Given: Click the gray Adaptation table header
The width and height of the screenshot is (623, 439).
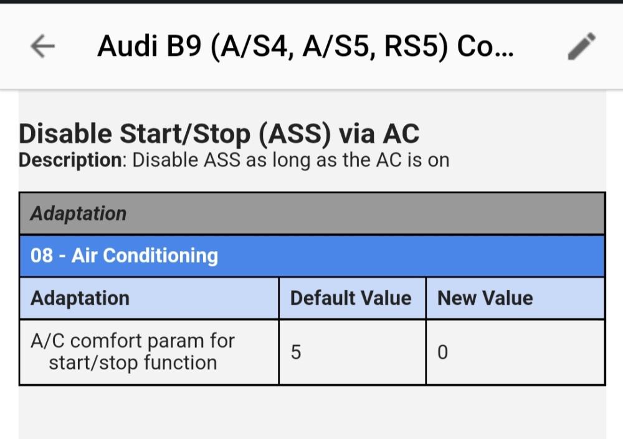Looking at the screenshot, I should pyautogui.click(x=312, y=213).
